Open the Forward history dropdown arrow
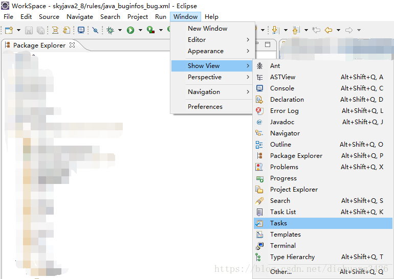The width and height of the screenshot is (394, 279). pos(359,30)
